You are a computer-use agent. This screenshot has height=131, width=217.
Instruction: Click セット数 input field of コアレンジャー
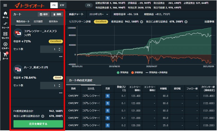tap(51, 49)
